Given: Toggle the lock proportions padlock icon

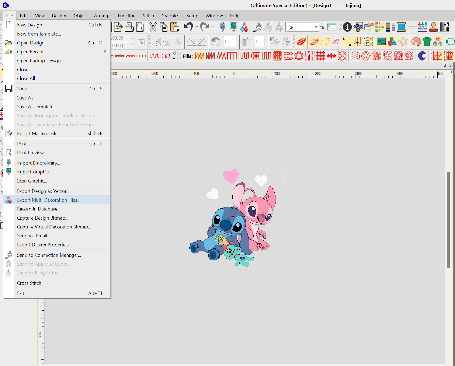Looking at the screenshot, I should [x=141, y=42].
